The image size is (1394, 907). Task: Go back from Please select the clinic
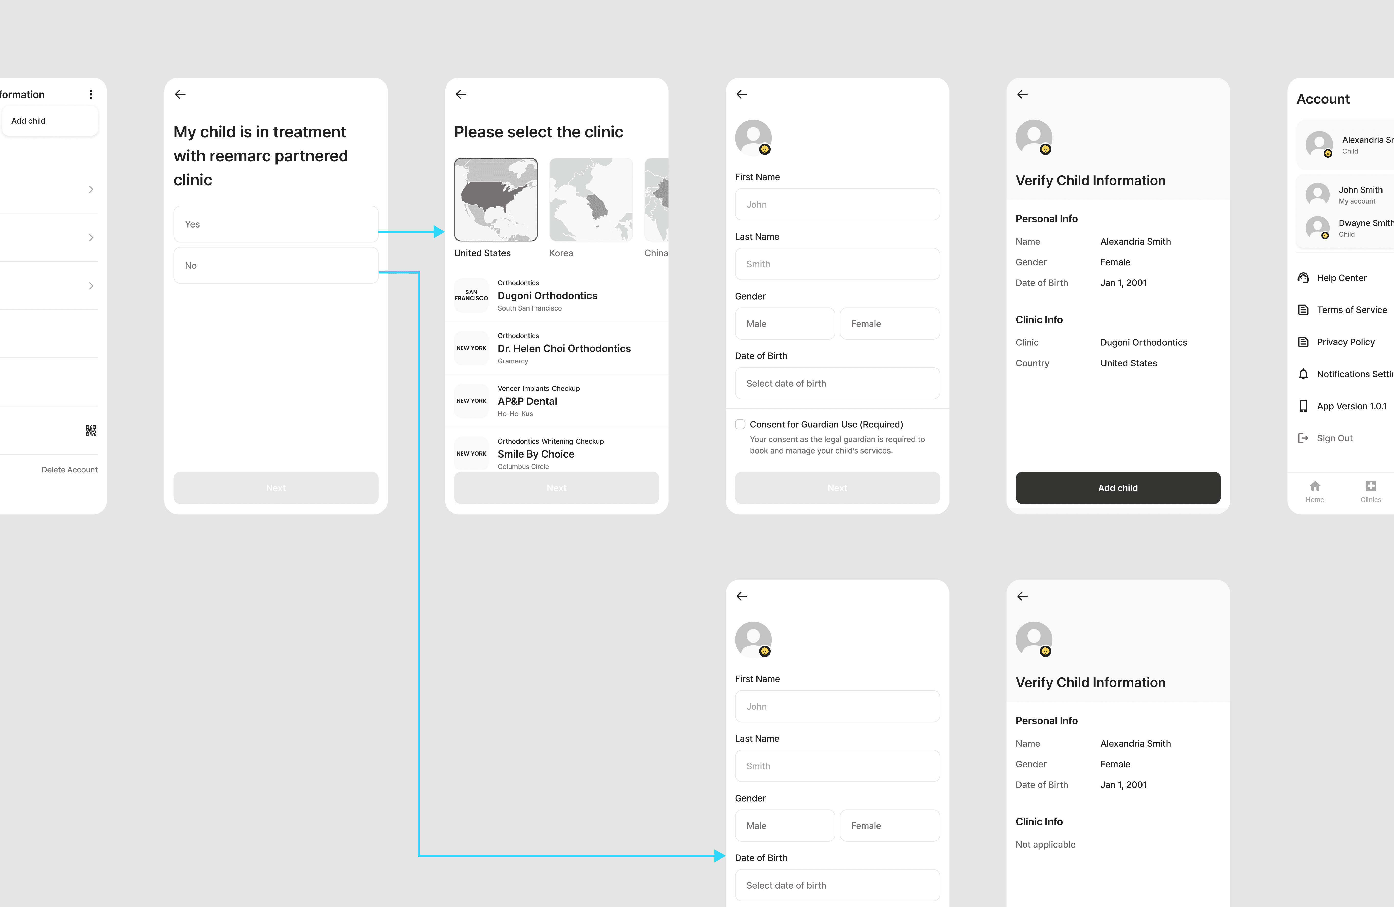tap(461, 94)
